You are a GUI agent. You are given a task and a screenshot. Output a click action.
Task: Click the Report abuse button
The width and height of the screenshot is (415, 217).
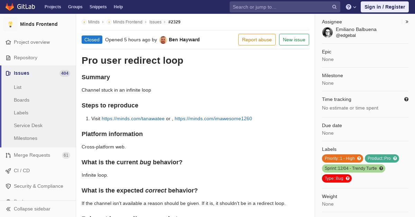click(257, 40)
